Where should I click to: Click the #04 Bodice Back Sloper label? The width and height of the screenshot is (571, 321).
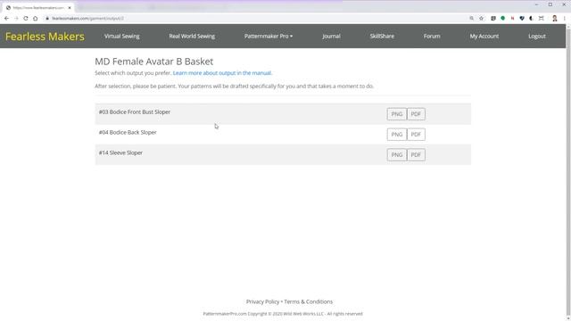(128, 132)
